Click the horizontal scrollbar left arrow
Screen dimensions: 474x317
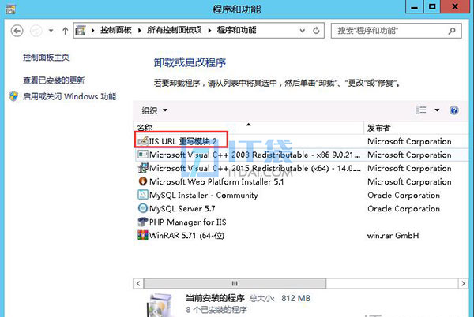point(138,284)
